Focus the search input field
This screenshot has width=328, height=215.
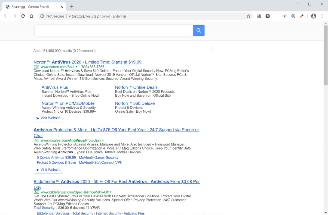[x=114, y=30]
